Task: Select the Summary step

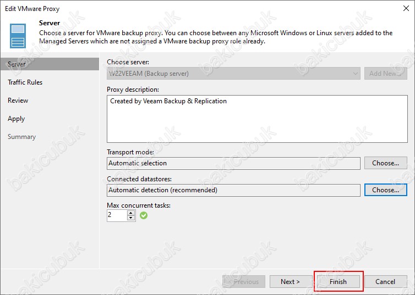Action: [x=21, y=137]
